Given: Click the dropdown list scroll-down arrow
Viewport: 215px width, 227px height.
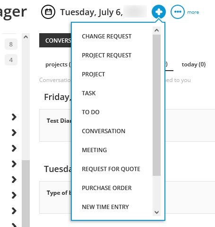Looking at the screenshot, I should pos(156,212).
